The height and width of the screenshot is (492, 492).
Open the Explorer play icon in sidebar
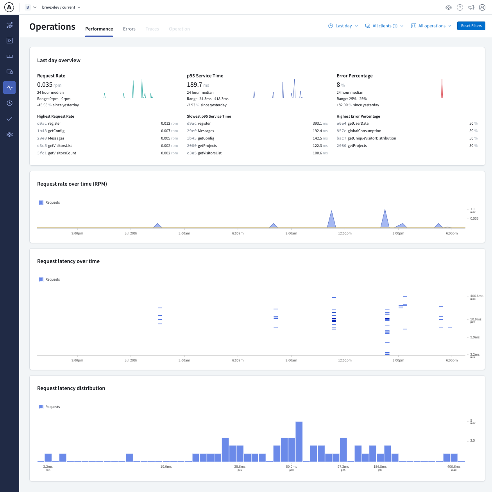click(x=9, y=41)
